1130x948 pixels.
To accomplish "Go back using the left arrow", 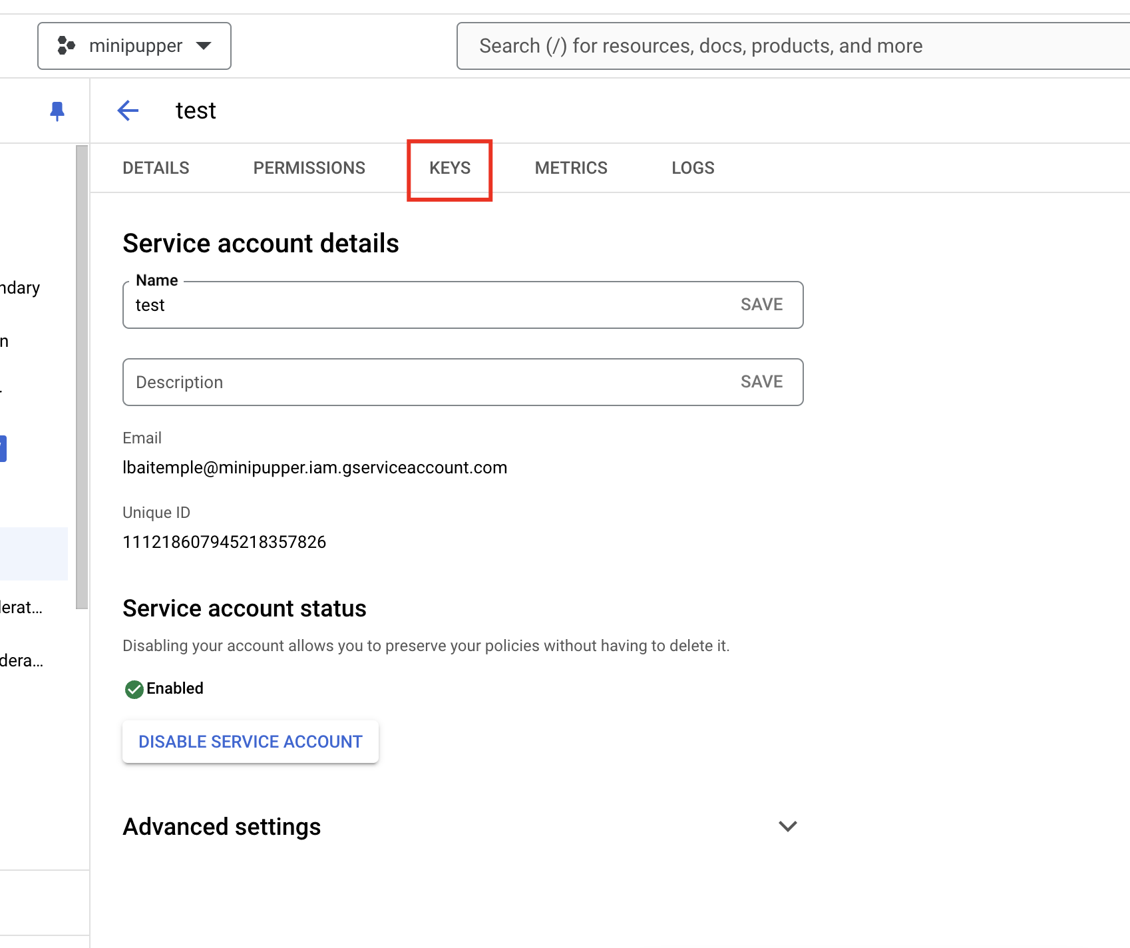I will tap(128, 111).
